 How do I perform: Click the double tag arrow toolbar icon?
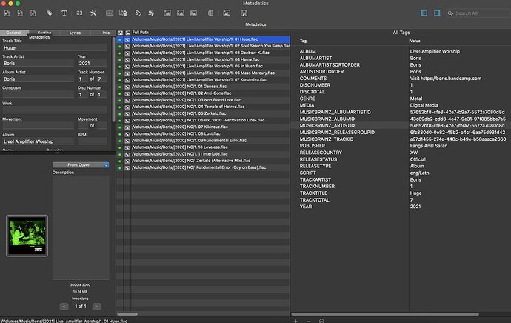tap(151, 13)
